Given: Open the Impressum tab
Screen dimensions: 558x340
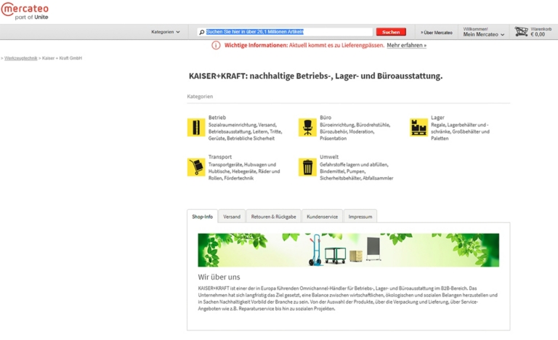Looking at the screenshot, I should point(360,216).
